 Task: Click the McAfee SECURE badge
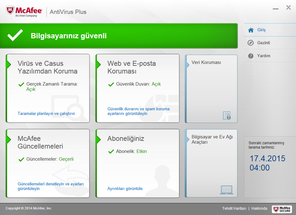point(282,209)
